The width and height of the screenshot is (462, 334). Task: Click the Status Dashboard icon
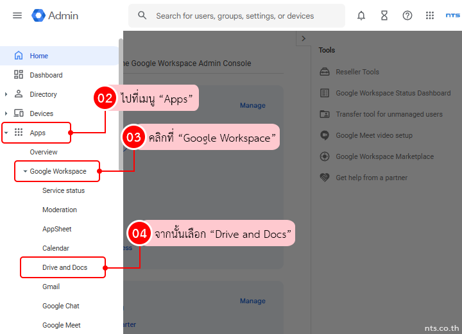click(325, 93)
